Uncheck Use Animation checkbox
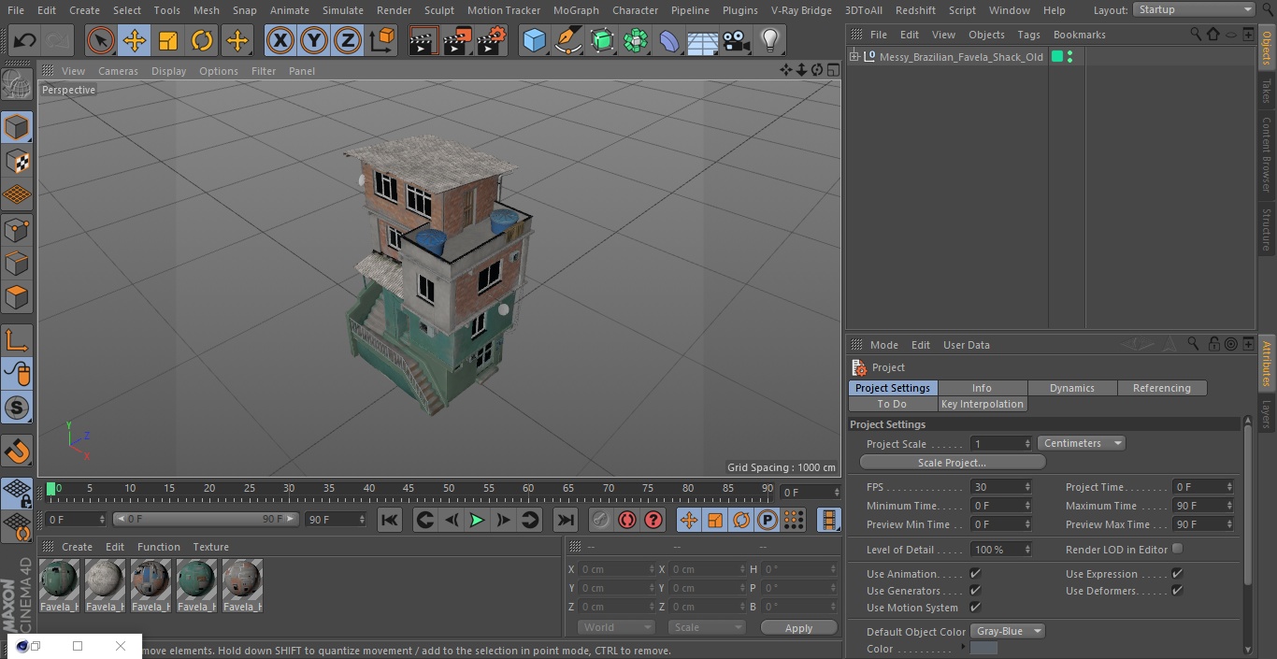This screenshot has height=659, width=1277. coord(975,573)
